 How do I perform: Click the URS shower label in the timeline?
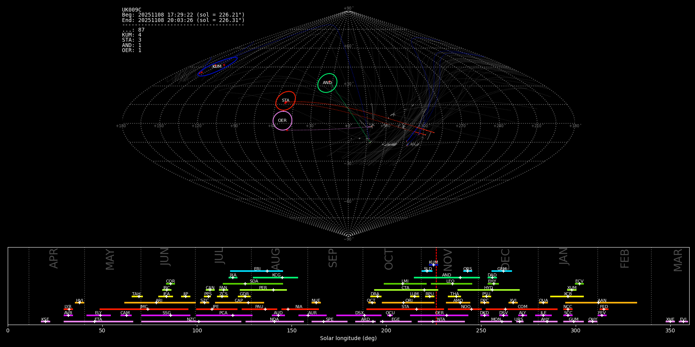pos(519,319)
